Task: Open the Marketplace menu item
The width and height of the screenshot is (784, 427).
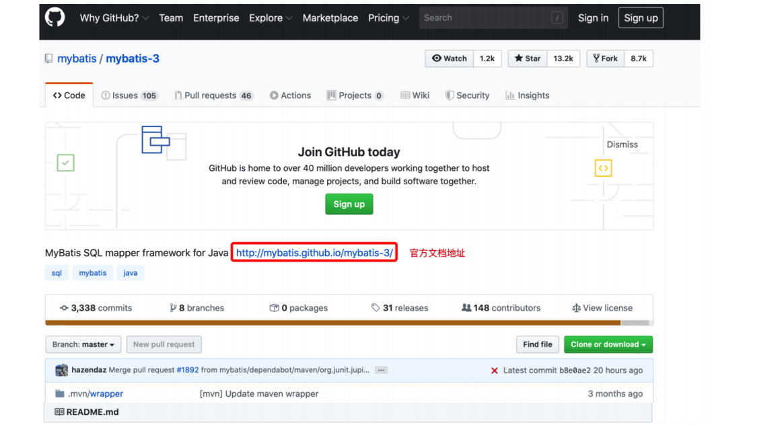Action: point(330,18)
